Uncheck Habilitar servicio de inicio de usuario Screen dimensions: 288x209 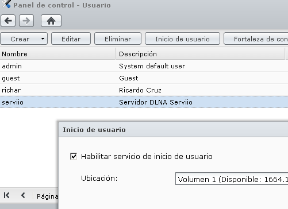pyautogui.click(x=74, y=156)
